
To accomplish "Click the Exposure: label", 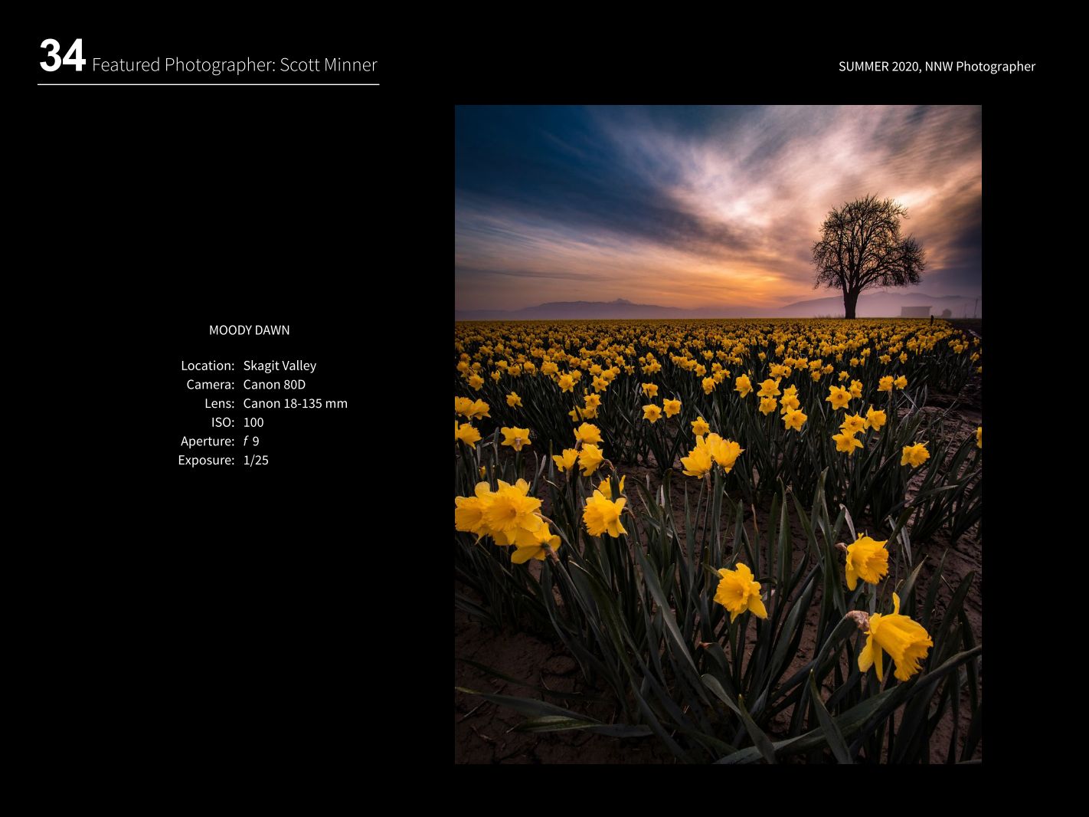I will click(206, 461).
